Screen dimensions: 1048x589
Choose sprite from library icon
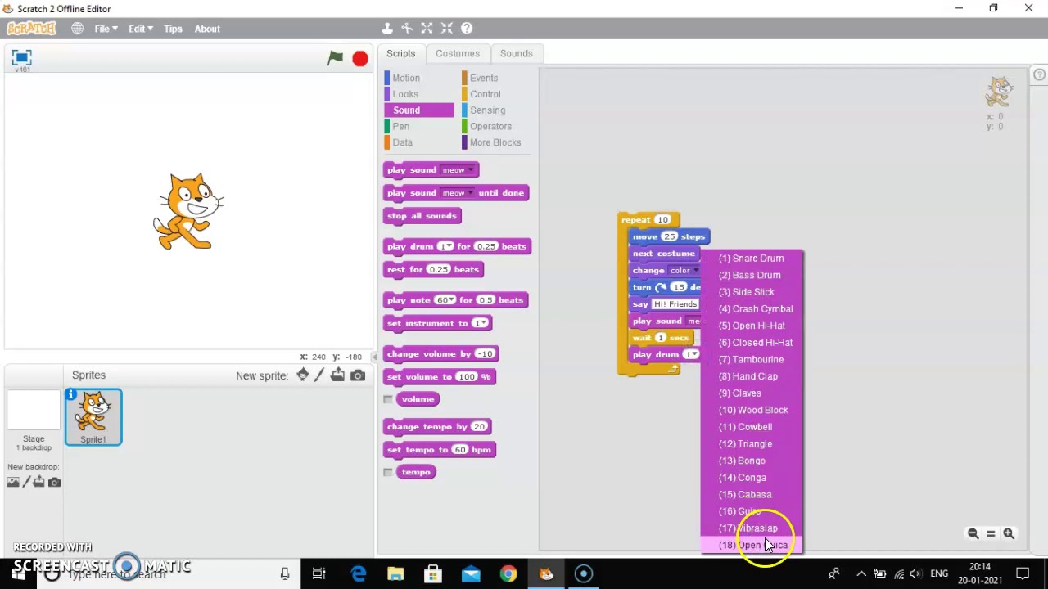[303, 375]
